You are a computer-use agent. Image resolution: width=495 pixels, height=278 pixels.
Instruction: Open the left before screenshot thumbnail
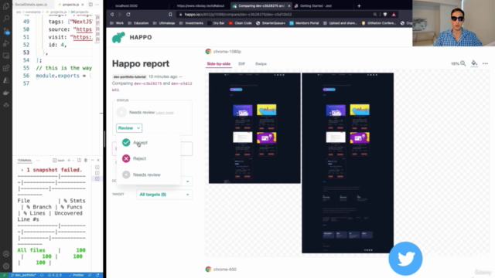coord(254,128)
